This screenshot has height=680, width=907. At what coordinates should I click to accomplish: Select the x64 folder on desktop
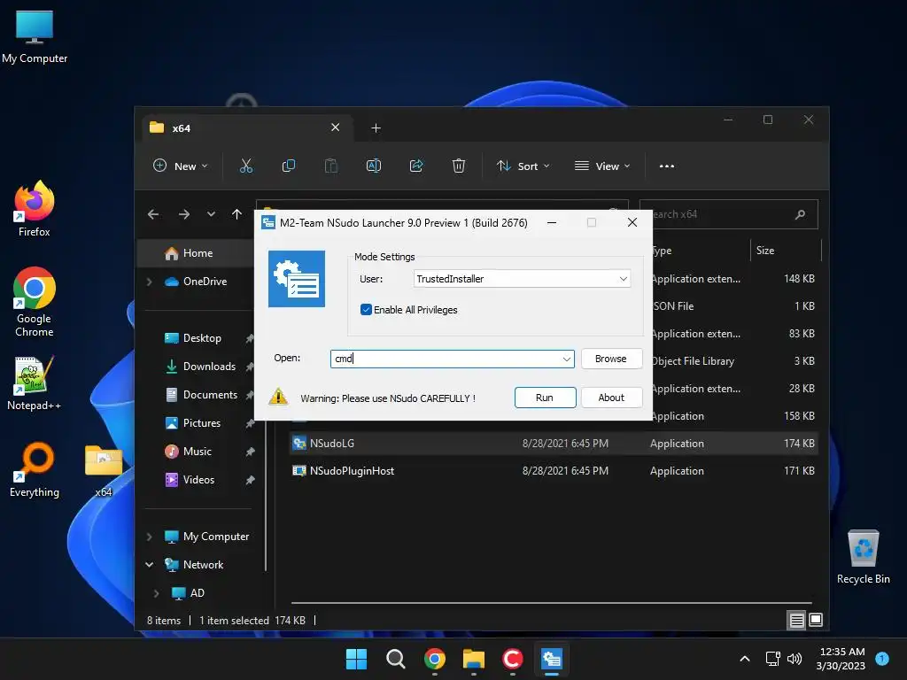[x=104, y=471]
